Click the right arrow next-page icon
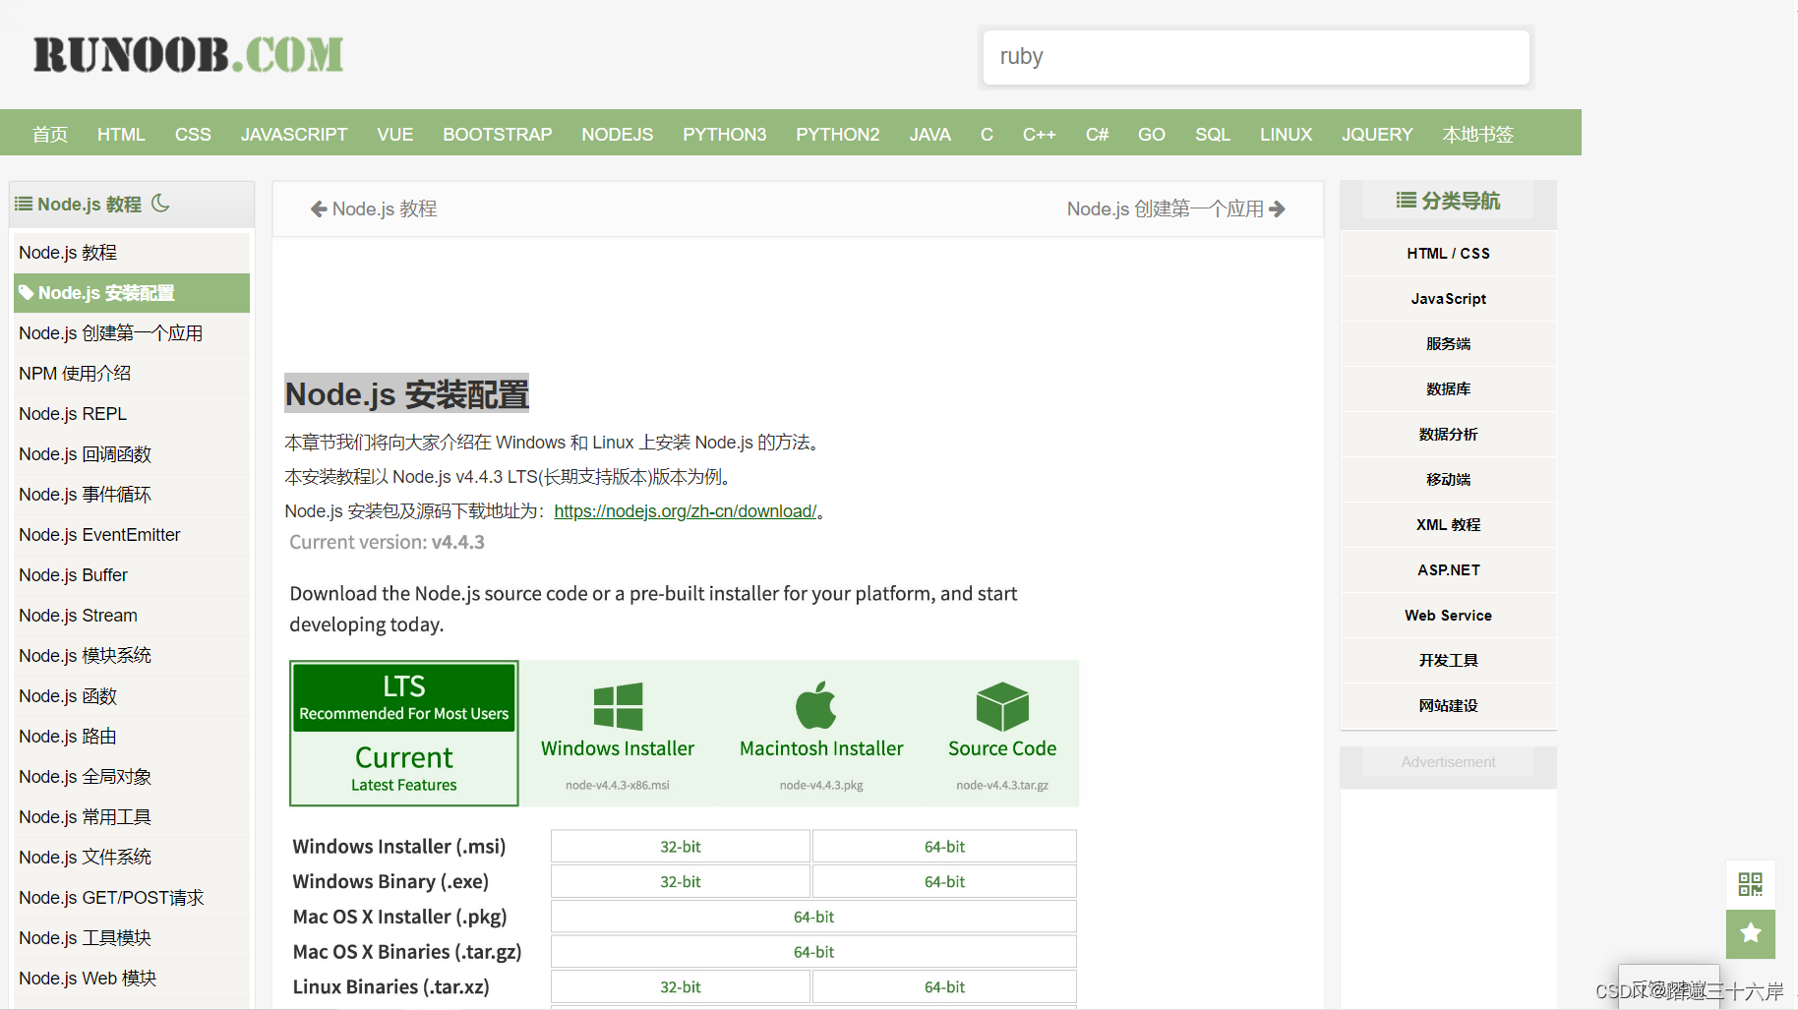 tap(1277, 208)
